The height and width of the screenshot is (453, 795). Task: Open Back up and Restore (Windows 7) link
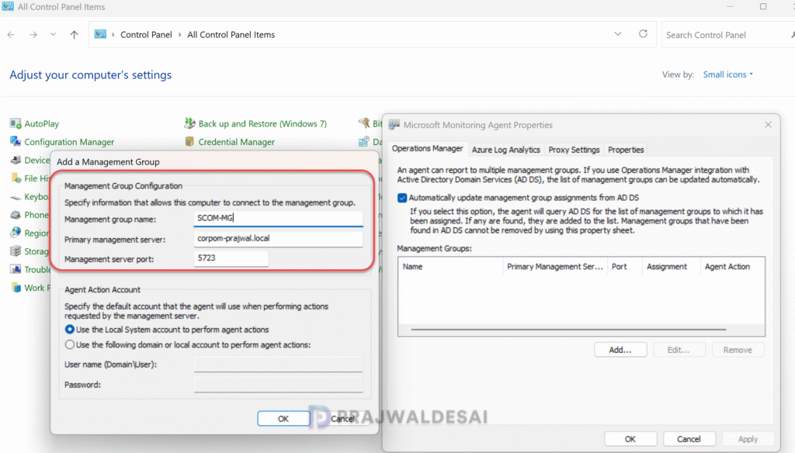262,123
